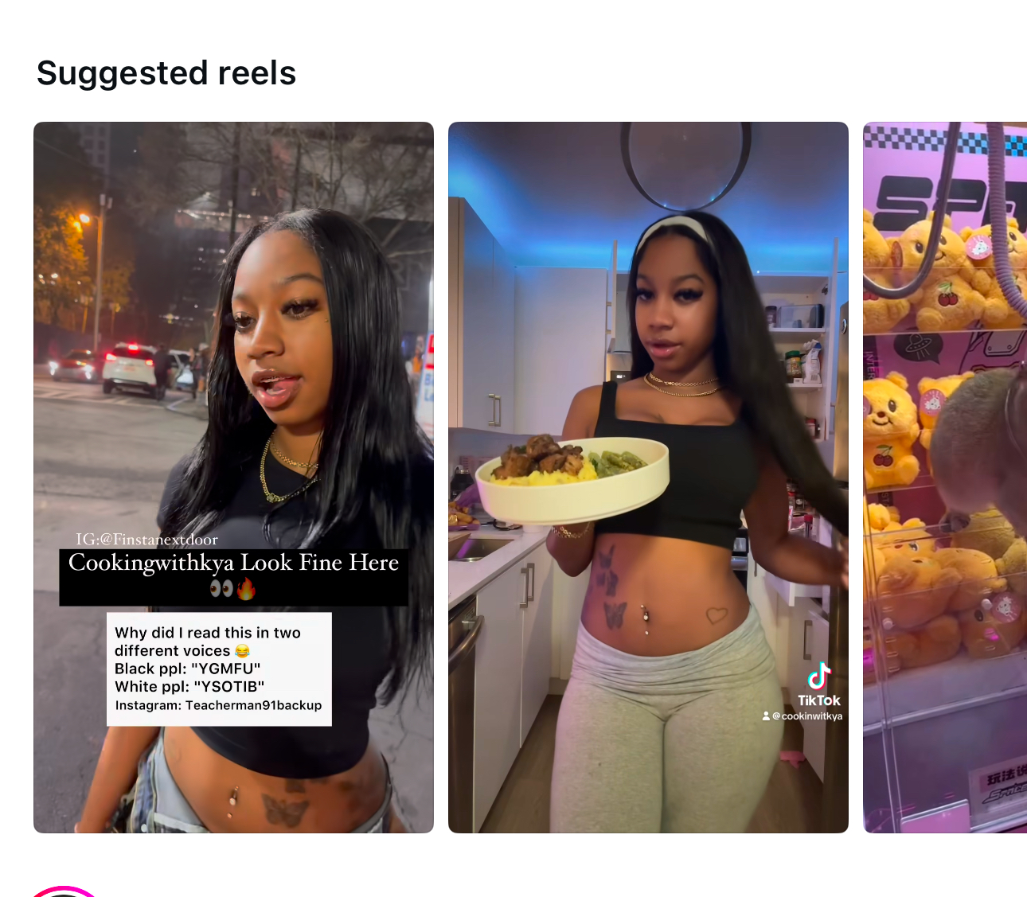
Task: Click the 'Why did I read this' text box
Action: [x=219, y=669]
